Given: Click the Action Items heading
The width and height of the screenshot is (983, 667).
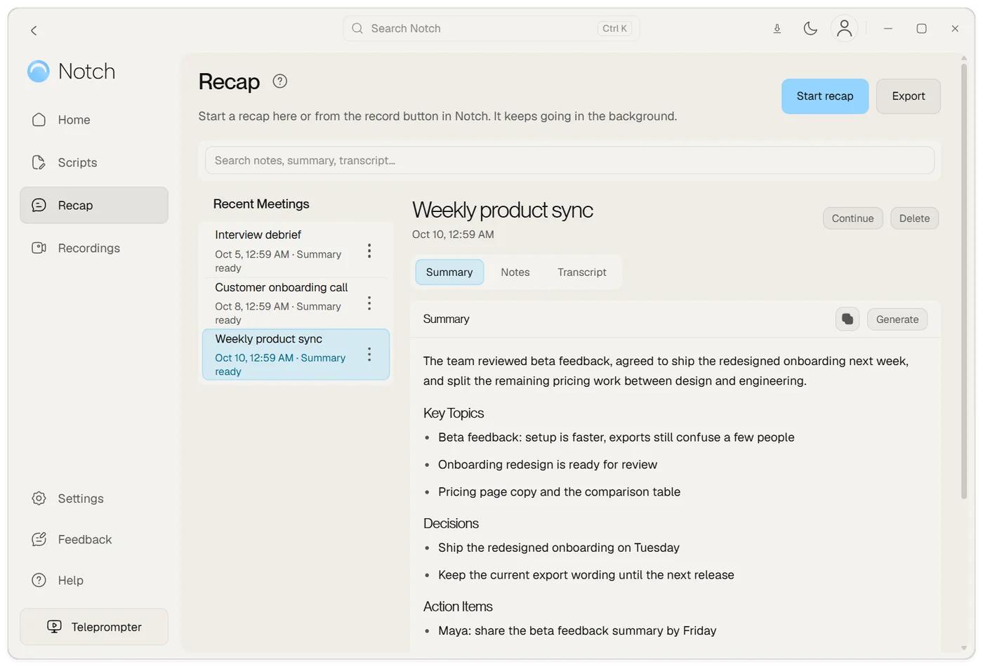Looking at the screenshot, I should pos(458,607).
